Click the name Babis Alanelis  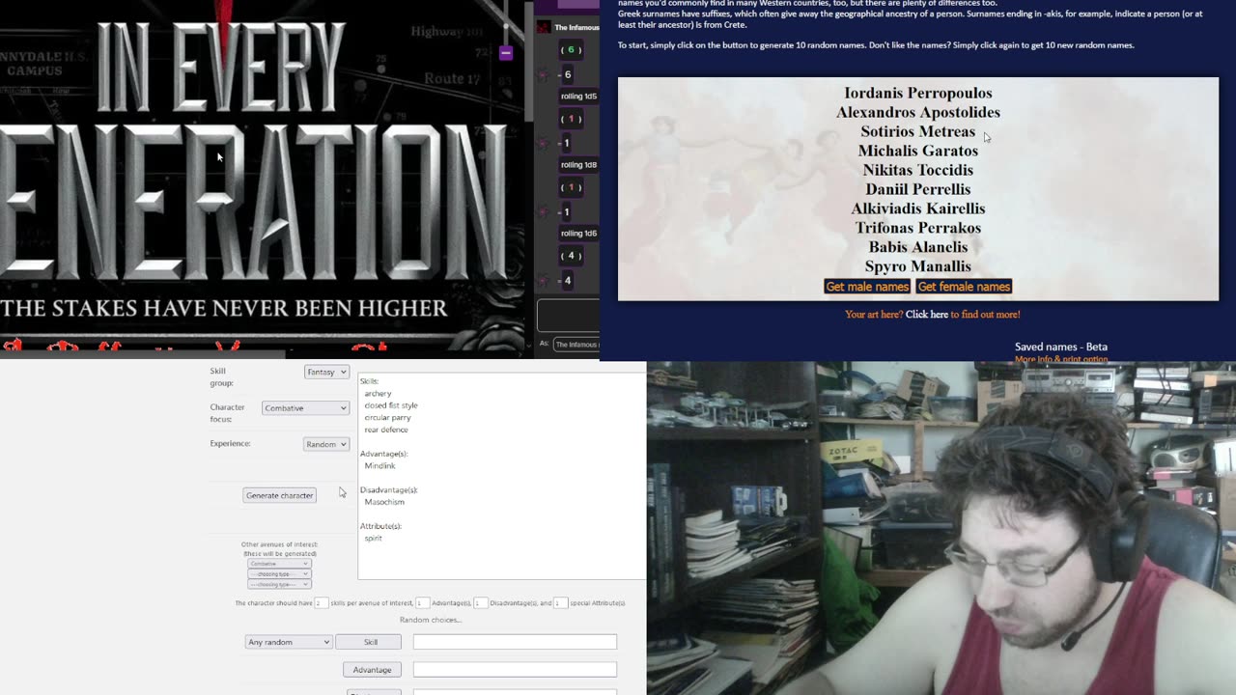tap(918, 247)
